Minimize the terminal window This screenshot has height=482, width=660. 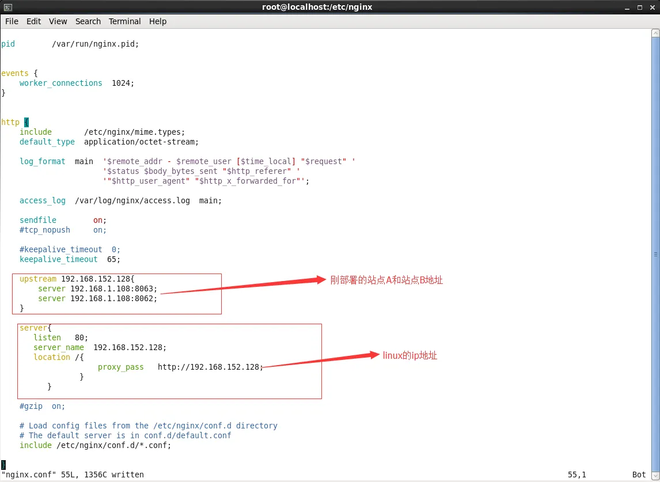(x=627, y=7)
